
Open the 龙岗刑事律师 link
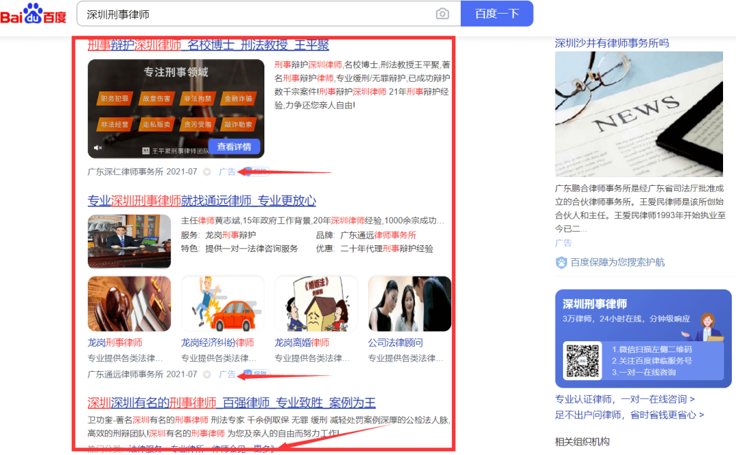(115, 343)
